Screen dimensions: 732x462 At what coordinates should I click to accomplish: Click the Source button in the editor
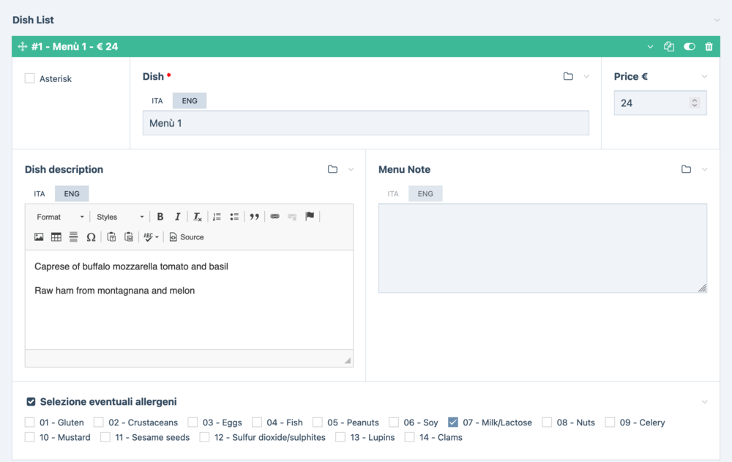tap(187, 237)
